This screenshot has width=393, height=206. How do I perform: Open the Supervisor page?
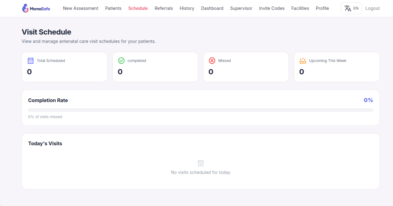[x=241, y=8]
